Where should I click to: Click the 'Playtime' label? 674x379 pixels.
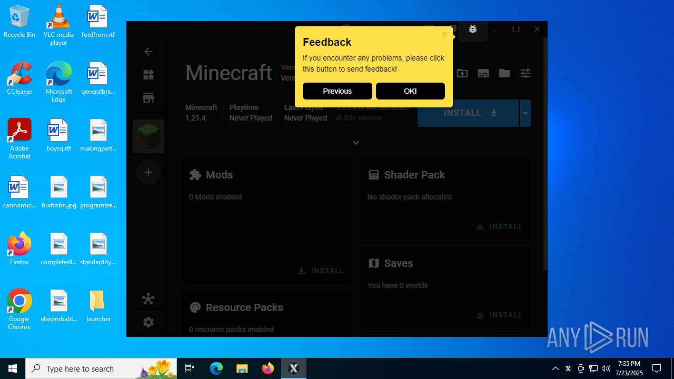point(244,107)
